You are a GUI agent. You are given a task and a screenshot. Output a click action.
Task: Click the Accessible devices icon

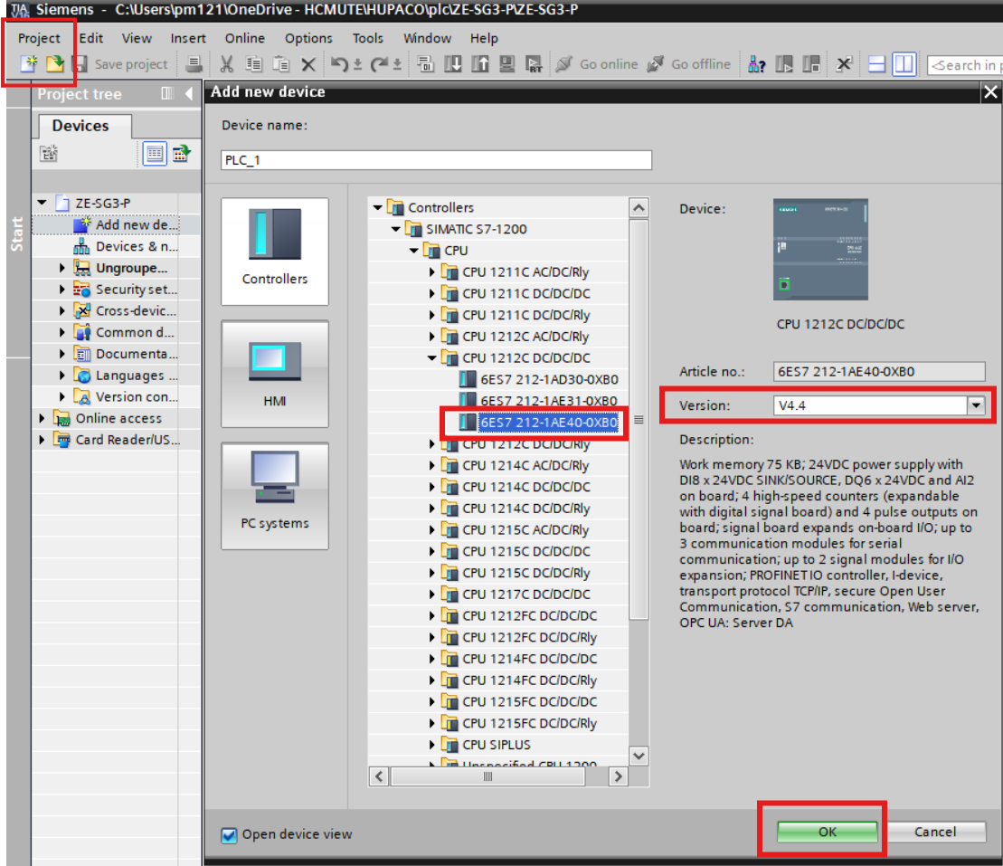tap(757, 64)
